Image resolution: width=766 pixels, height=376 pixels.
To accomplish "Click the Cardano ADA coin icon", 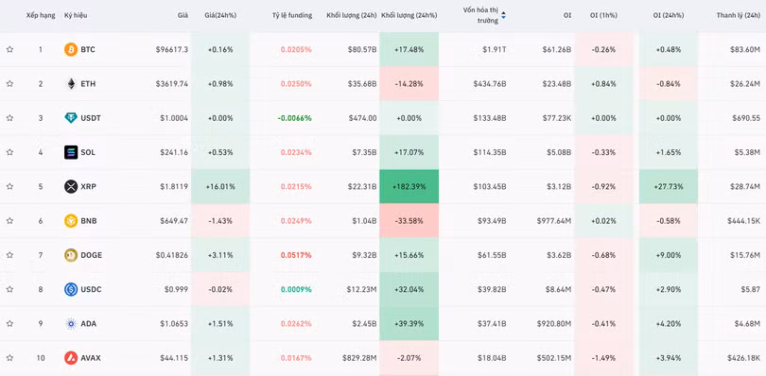I will (x=71, y=323).
